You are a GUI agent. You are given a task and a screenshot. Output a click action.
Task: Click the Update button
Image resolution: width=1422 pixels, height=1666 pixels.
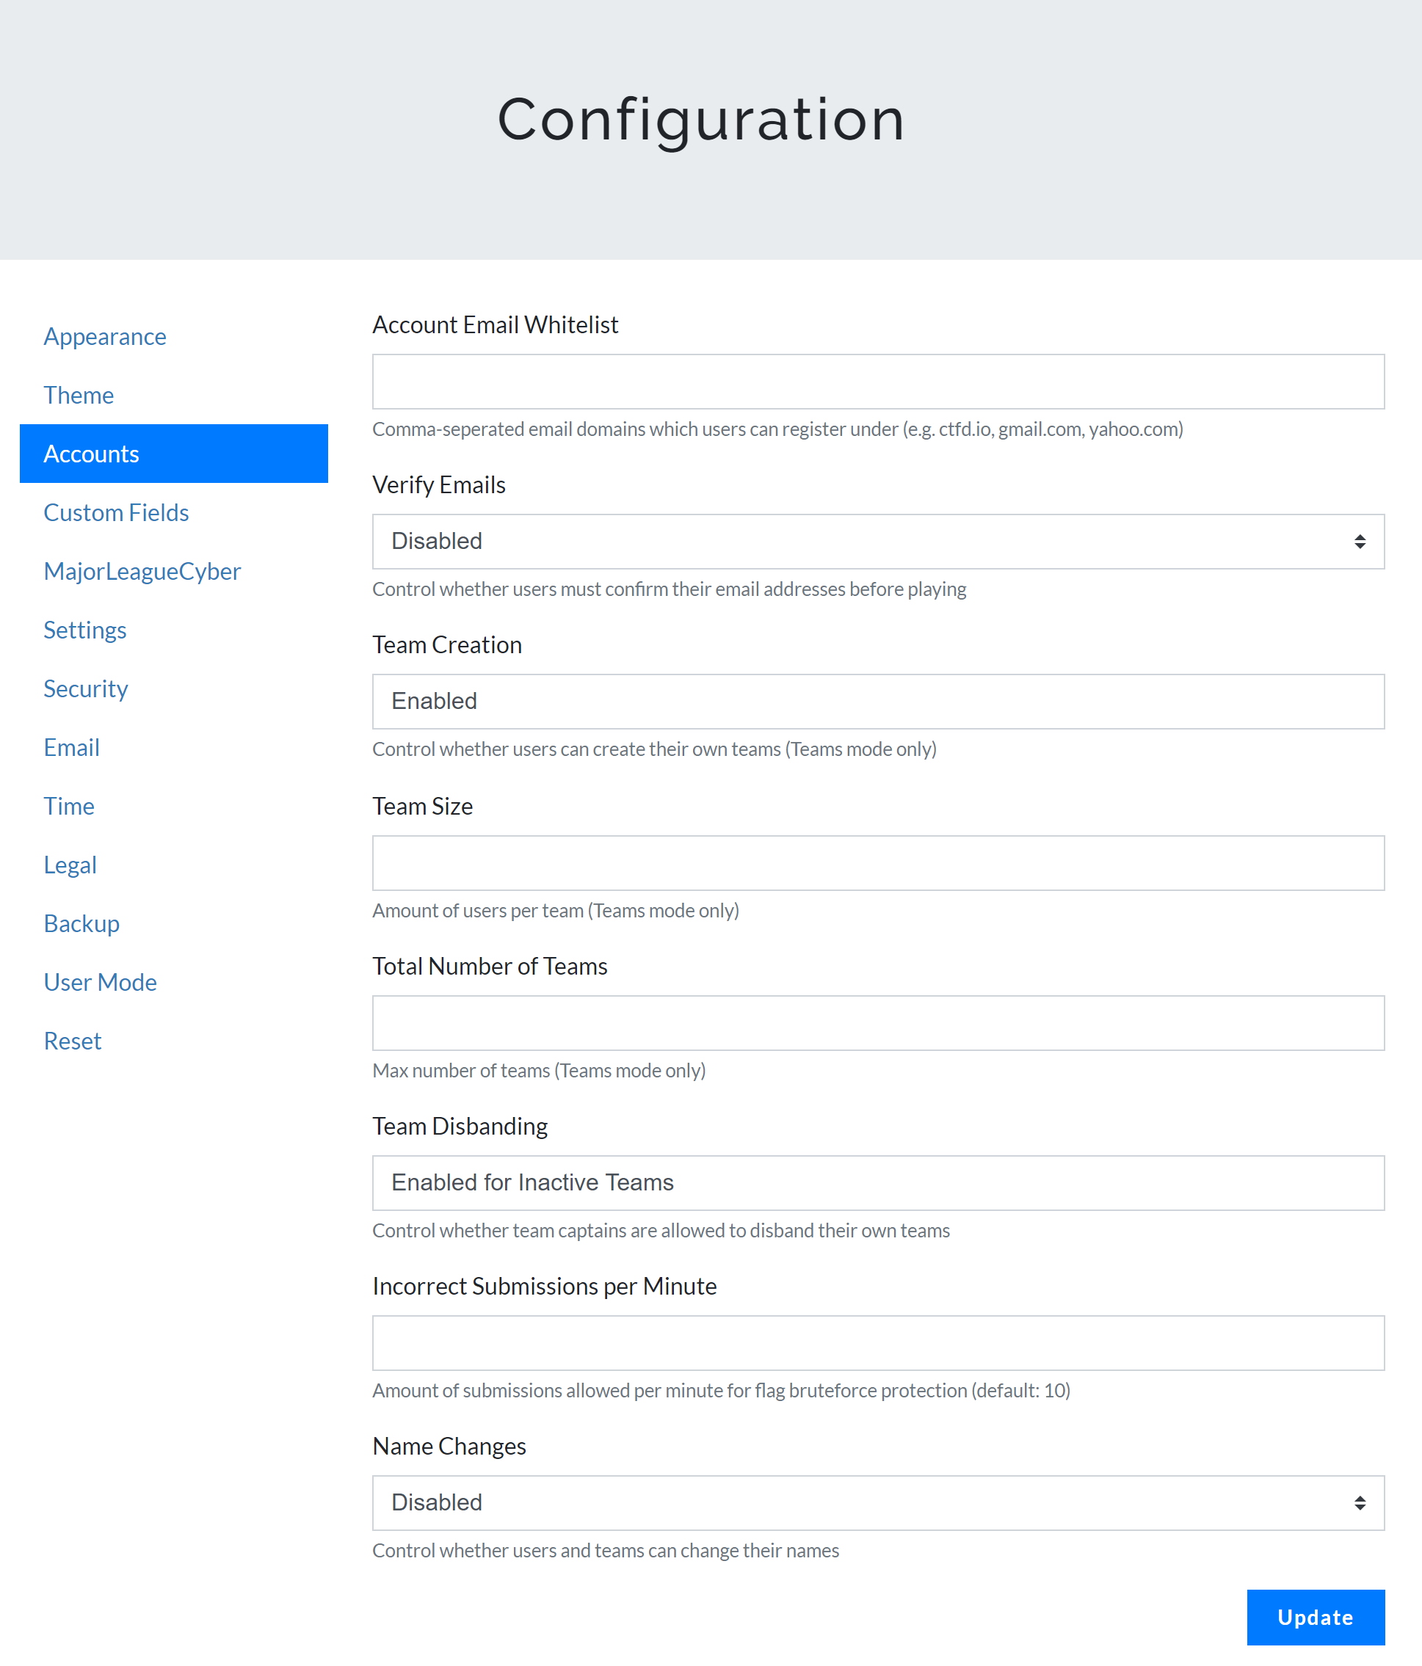pyautogui.click(x=1315, y=1617)
